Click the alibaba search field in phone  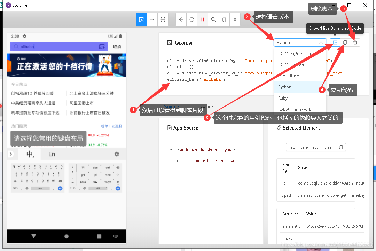tap(59, 47)
